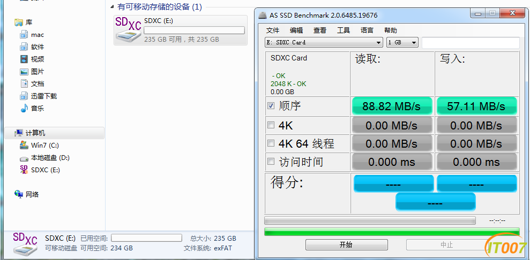530x260 pixels.
Task: Click 文件系统: exFAT in details pane
Action: pos(208,248)
